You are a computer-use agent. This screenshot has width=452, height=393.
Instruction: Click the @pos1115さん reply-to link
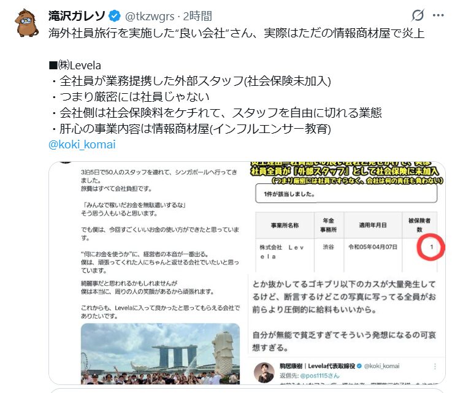pyautogui.click(x=320, y=376)
